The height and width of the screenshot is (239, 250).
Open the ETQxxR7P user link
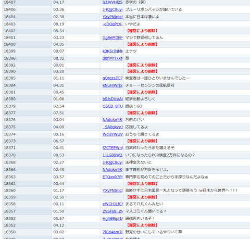(113, 177)
